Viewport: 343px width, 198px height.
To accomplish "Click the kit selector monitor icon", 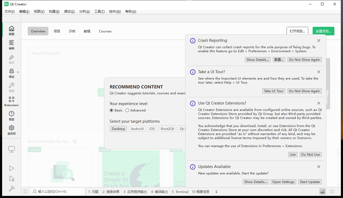I will pos(12,149).
